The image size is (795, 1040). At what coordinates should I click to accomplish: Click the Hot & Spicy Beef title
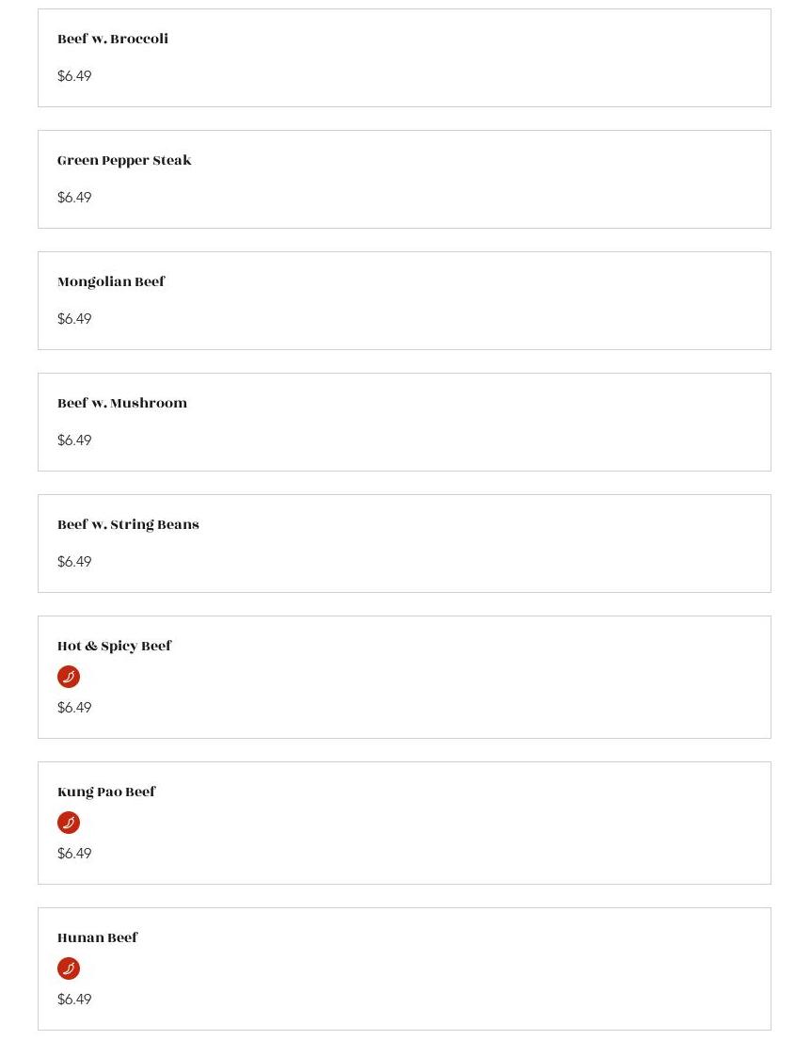point(115,647)
